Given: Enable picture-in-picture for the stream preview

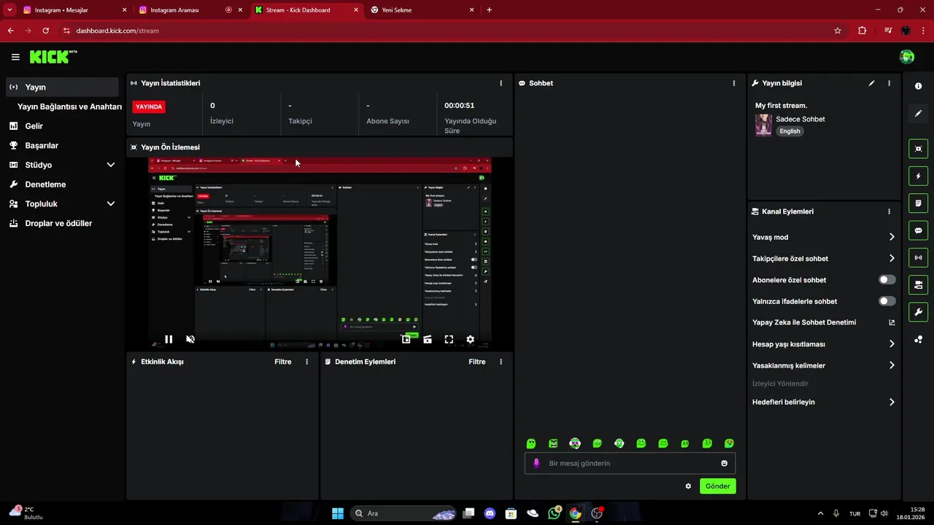Looking at the screenshot, I should (x=406, y=339).
